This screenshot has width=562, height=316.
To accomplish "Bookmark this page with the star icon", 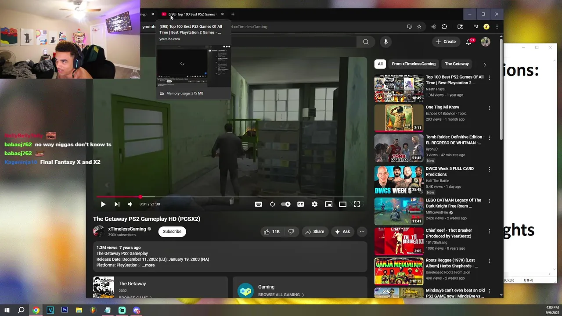I will click(419, 27).
